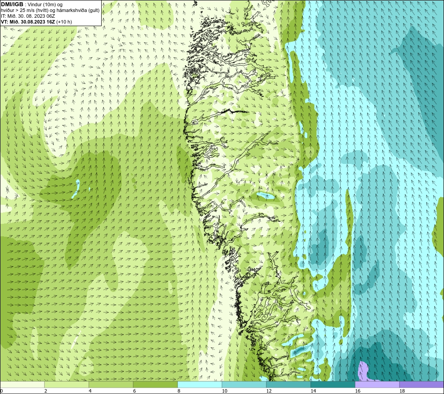444x394 pixels.
Task: Click the legend scale label '18'
Action: 402,391
